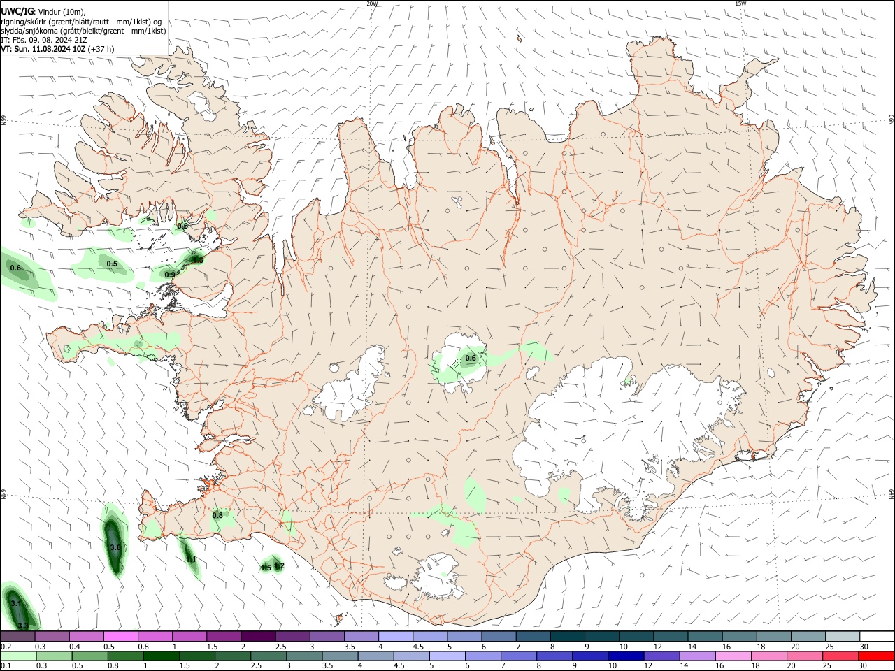The height and width of the screenshot is (671, 895).
Task: Click the 1.1 precipitation value
Action: [x=191, y=560]
